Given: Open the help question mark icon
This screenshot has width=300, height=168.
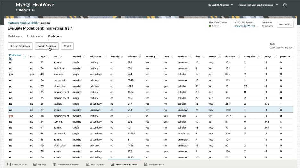Looking at the screenshot, I should point(285,5).
